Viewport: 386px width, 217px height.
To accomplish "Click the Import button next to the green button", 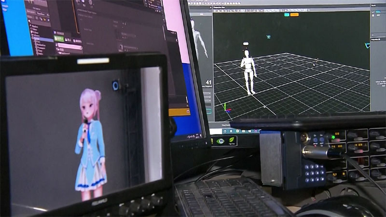I will [x=68, y=40].
